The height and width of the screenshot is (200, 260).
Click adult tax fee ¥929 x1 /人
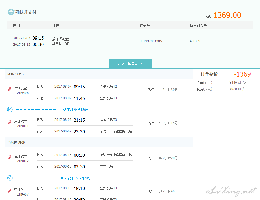(238, 89)
